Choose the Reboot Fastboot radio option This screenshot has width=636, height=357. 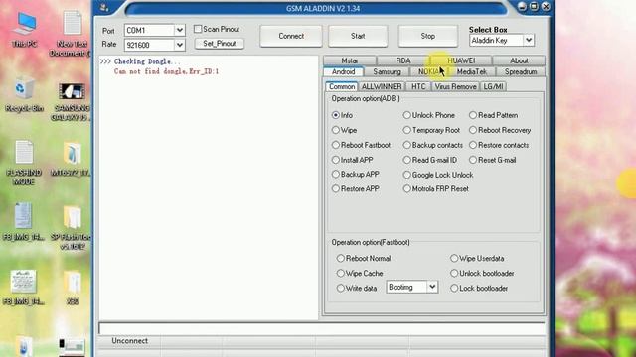336,145
